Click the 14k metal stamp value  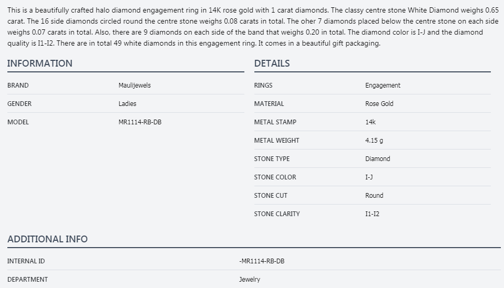pos(371,122)
